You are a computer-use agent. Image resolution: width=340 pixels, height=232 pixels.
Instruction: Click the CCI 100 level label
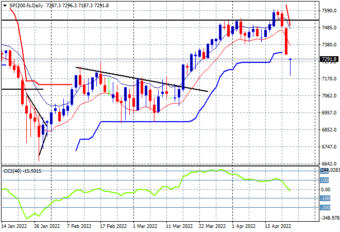point(325,180)
